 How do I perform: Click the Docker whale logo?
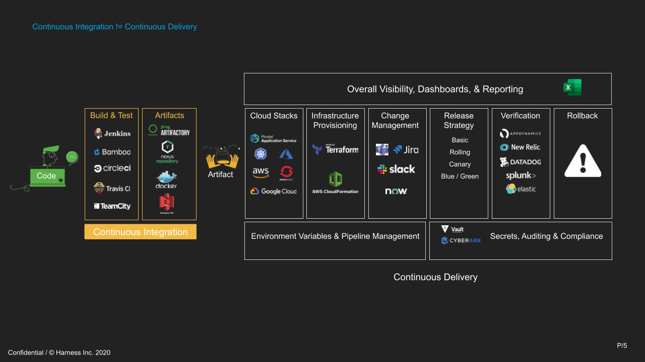166,180
